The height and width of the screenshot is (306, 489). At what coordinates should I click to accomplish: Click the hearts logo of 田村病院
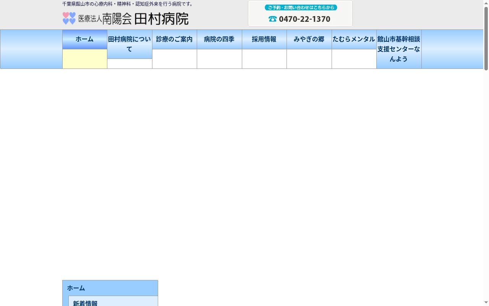[69, 18]
